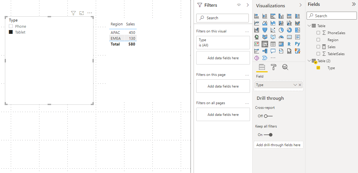
Task: Open the Type field well dropdown arrow
Action: [295, 85]
